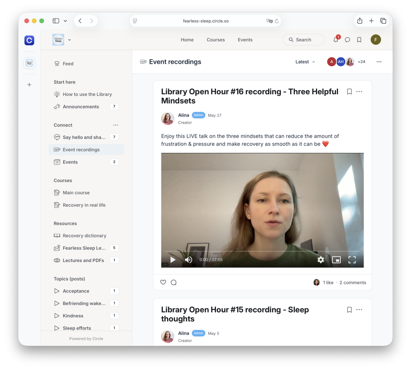Image resolution: width=411 pixels, height=370 pixels.
Task: Open notifications bell icon
Action: tap(336, 40)
